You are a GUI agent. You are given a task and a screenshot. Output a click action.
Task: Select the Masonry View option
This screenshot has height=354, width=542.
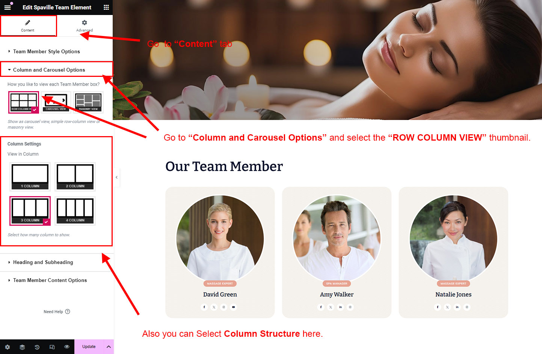(x=88, y=102)
